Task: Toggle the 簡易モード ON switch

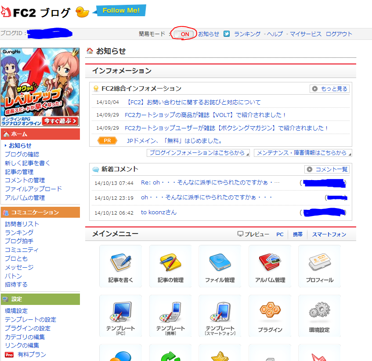Action: (x=184, y=34)
